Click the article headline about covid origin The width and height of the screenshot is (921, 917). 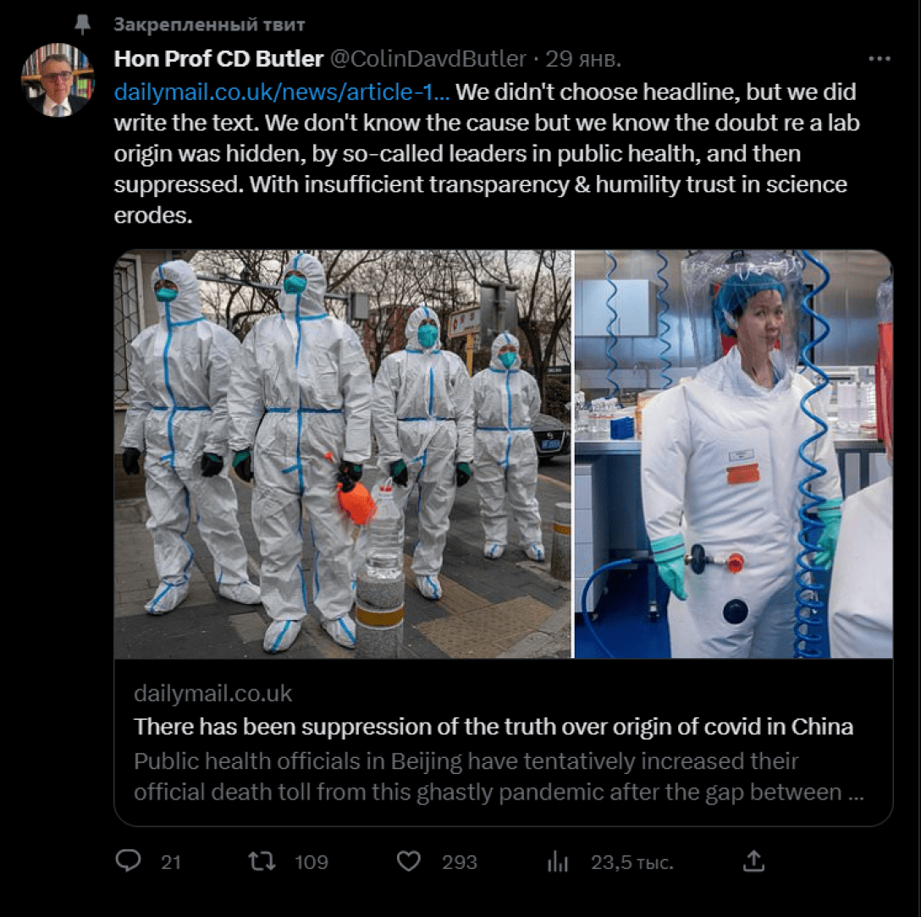pos(494,727)
